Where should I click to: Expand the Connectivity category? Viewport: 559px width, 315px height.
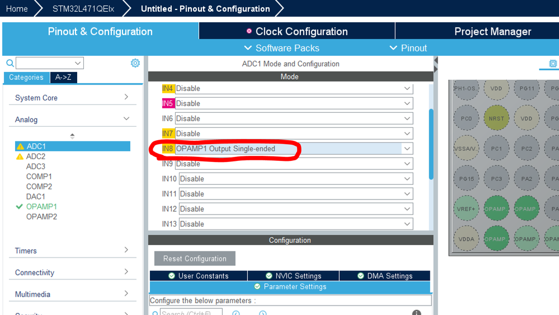tap(72, 273)
